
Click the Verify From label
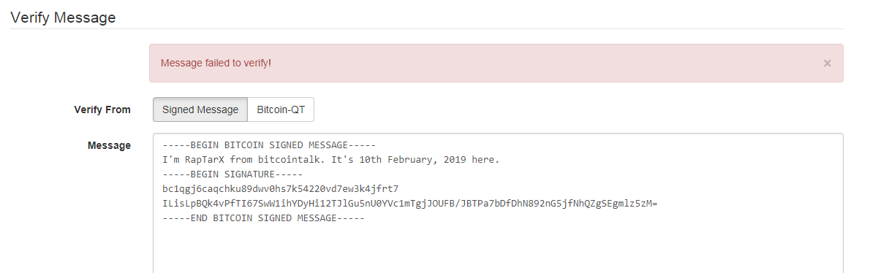pyautogui.click(x=102, y=109)
